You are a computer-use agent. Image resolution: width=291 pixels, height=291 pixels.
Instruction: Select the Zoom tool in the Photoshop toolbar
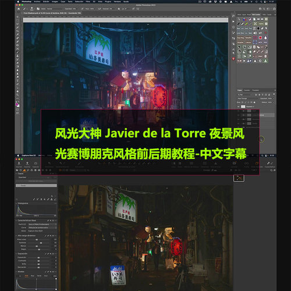[x=17, y=95]
